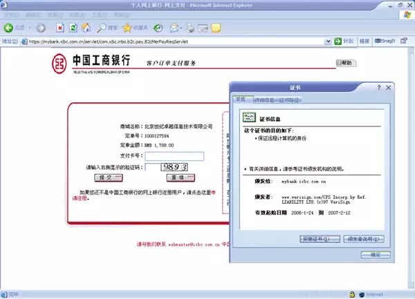Open the Edit (编辑) menu
The height and width of the screenshot is (299, 415).
[x=33, y=15]
